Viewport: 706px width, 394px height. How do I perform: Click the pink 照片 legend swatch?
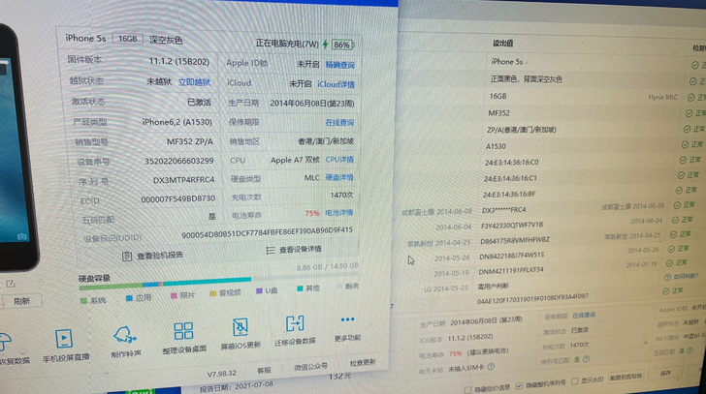[174, 295]
